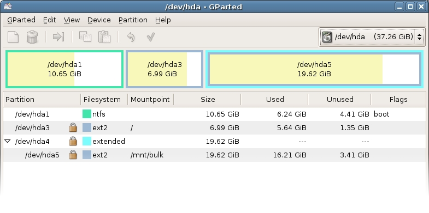Click the 3.41 GiB unused value

(354, 155)
